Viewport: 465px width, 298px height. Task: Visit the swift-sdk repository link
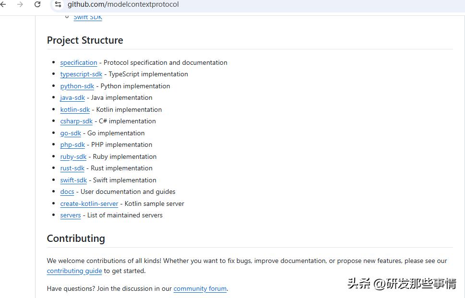(x=73, y=180)
